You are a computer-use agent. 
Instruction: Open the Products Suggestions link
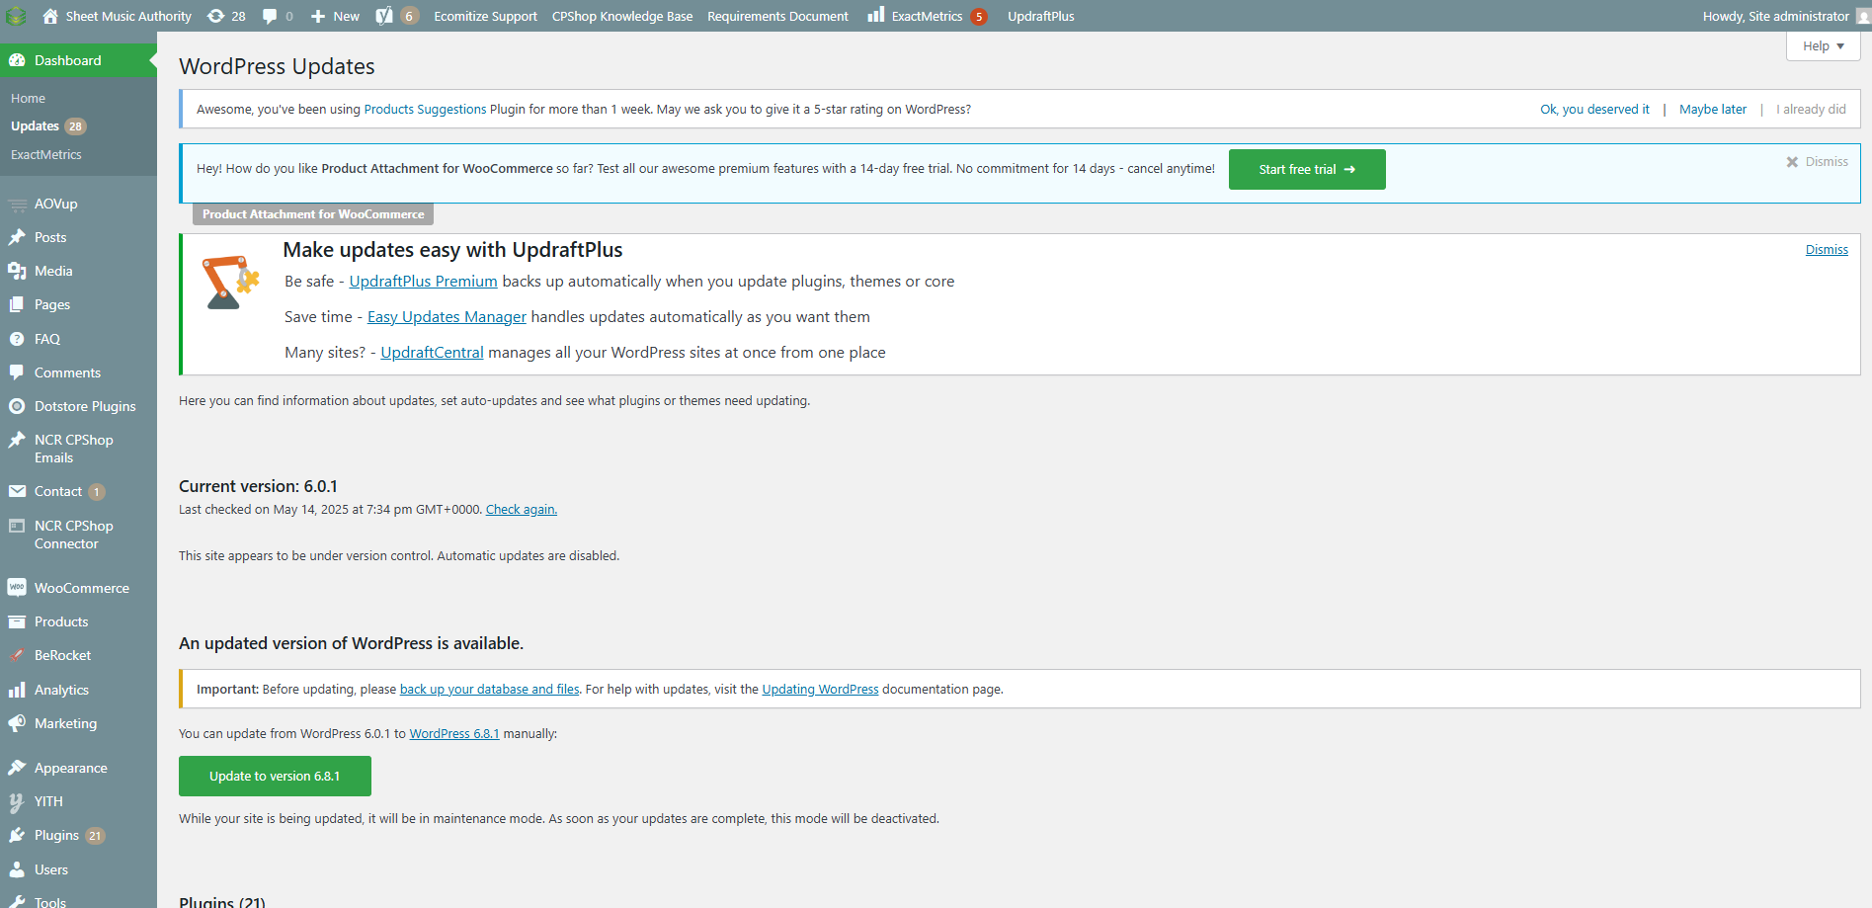coord(426,110)
